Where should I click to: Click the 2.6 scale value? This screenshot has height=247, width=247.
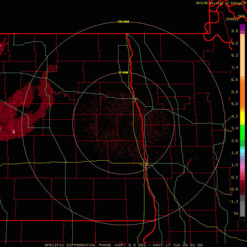(235, 141)
